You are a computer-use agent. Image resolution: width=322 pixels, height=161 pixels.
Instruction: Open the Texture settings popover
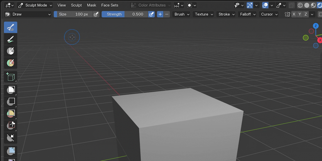(203, 14)
